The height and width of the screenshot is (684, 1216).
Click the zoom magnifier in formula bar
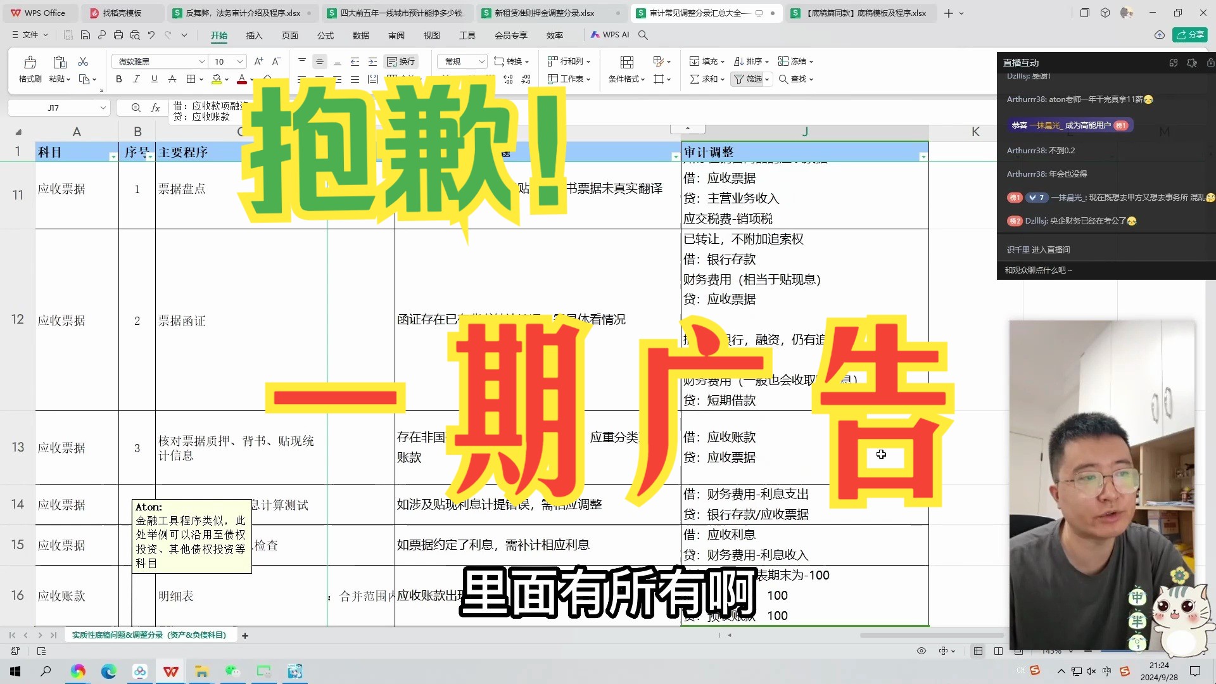pyautogui.click(x=136, y=108)
